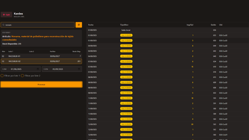
Task: Click quantity 15 in Ing/Sal column
Action: (192, 67)
